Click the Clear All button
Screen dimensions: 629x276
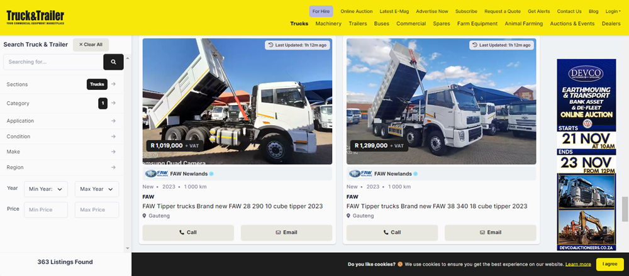pos(91,45)
